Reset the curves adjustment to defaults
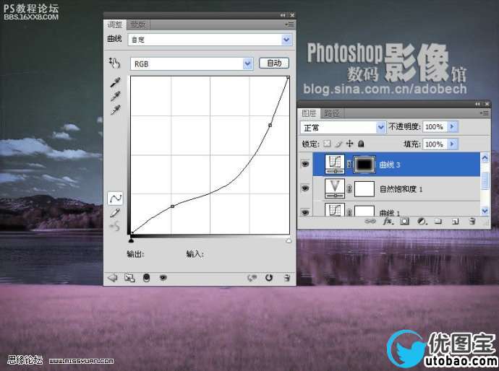 (x=269, y=278)
